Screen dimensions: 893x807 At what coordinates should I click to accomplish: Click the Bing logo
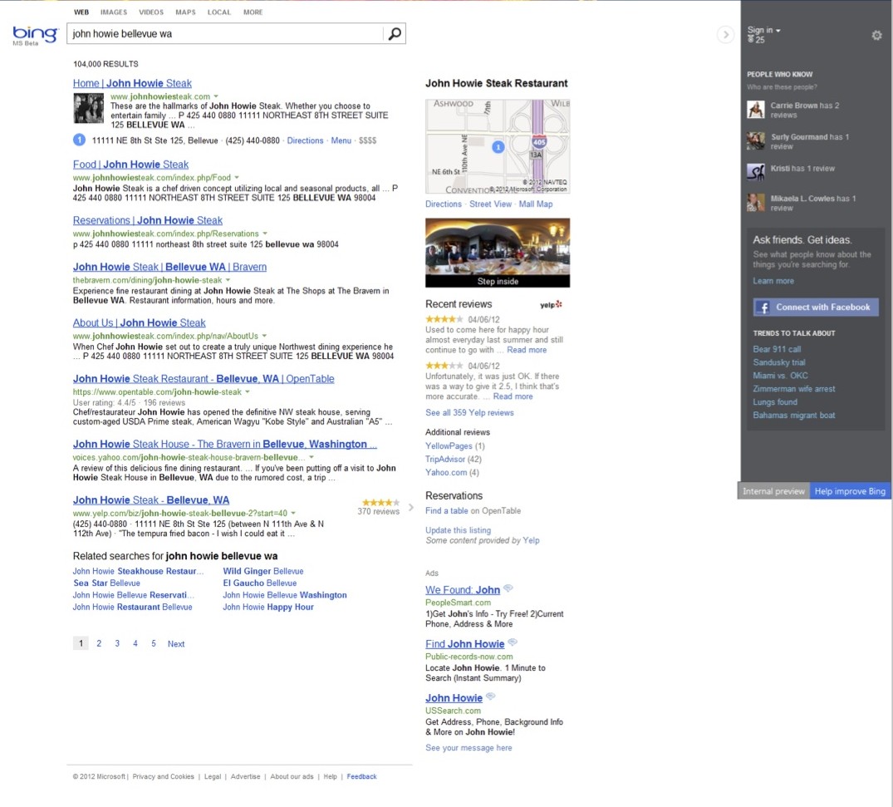pyautogui.click(x=36, y=35)
